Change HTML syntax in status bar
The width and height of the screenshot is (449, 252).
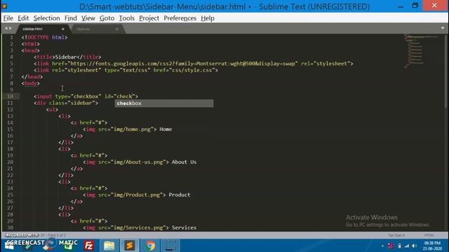(x=429, y=235)
